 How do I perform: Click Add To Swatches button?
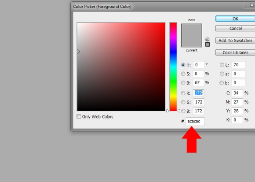coord(235,41)
